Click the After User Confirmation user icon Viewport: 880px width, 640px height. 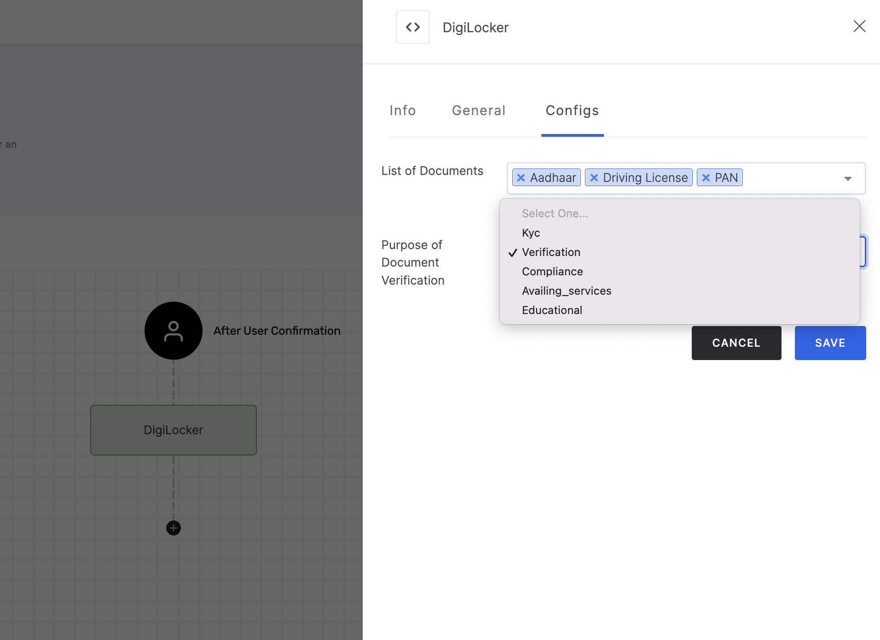(x=174, y=331)
